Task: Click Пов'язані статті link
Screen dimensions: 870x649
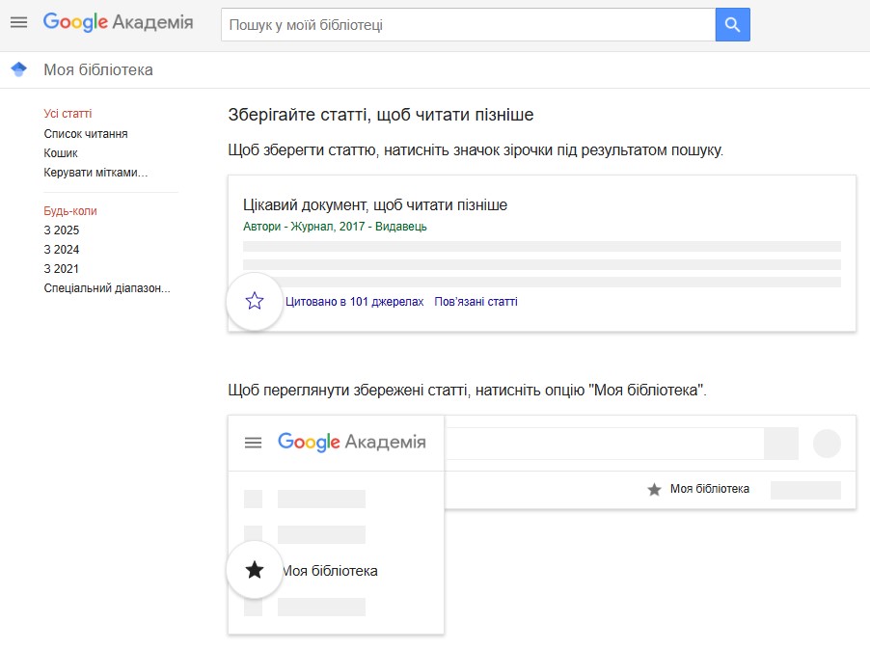Action: click(x=476, y=302)
